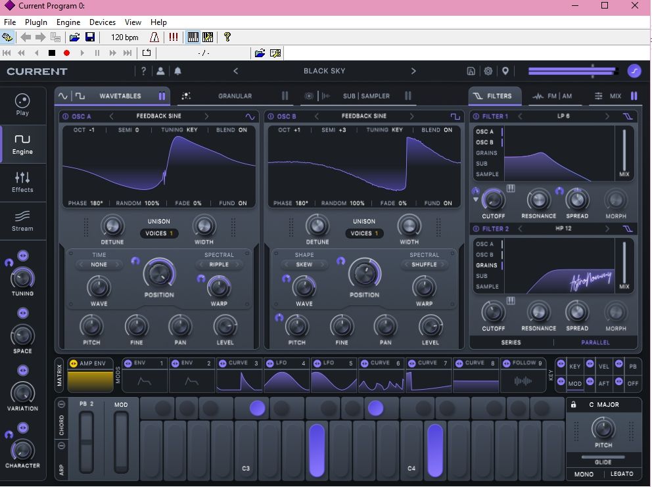Viewport: 652px width, 487px height.
Task: Open Filter 1 type LP 6 selector
Action: pyautogui.click(x=564, y=116)
